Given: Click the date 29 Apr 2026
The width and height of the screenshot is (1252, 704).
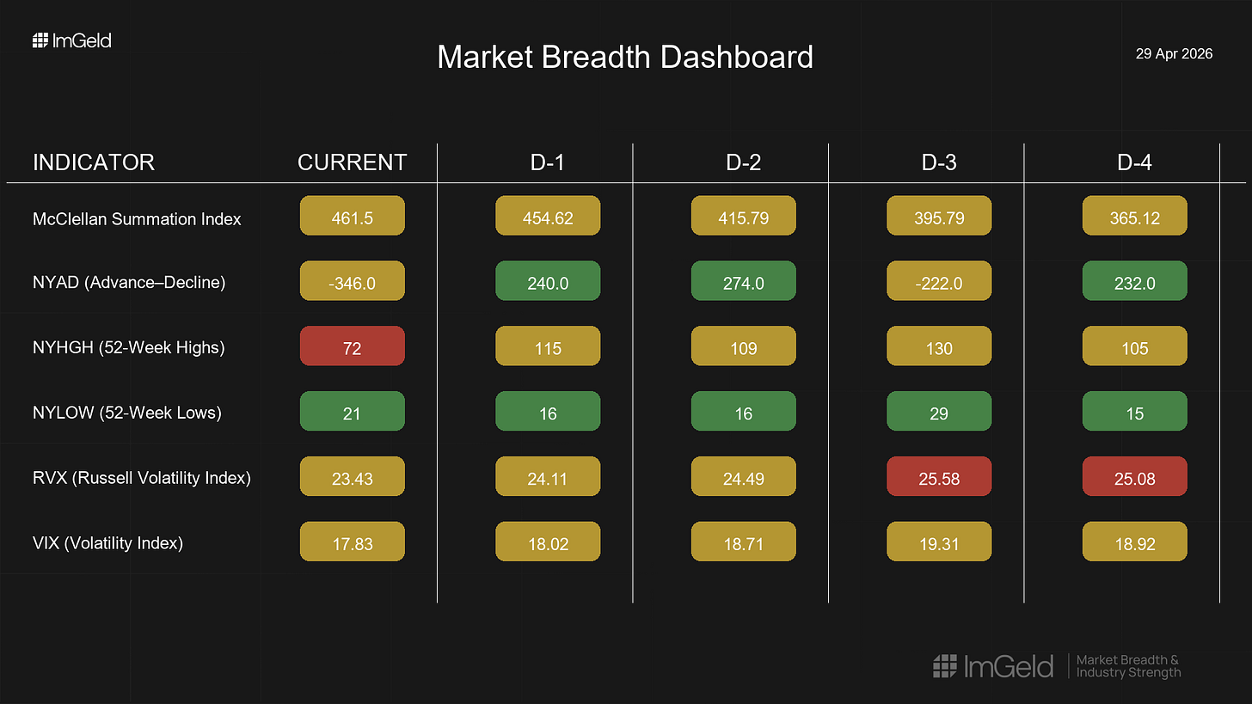Looking at the screenshot, I should point(1175,54).
